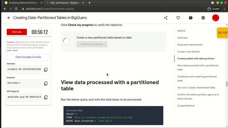
Task: Jump to Your turn: Create a Partitioned Table
Action: [196, 88]
